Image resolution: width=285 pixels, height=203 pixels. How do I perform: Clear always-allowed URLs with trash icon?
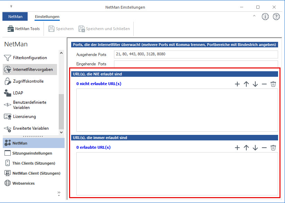tap(273, 148)
